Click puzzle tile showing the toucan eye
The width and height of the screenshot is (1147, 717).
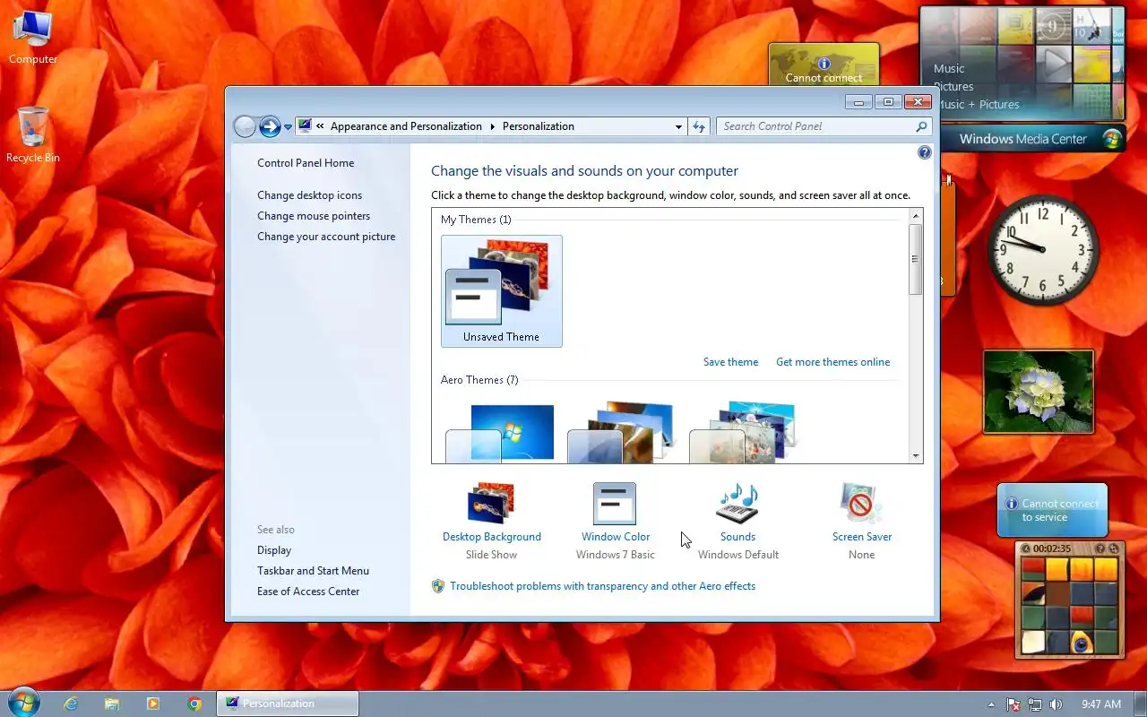pos(1083,642)
